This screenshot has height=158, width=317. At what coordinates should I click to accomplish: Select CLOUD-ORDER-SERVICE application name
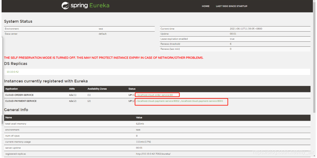[19, 95]
